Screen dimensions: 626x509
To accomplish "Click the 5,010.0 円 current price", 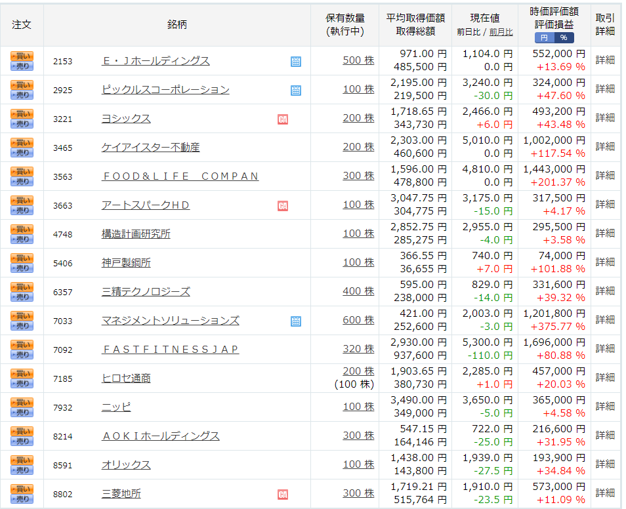I will click(488, 140).
